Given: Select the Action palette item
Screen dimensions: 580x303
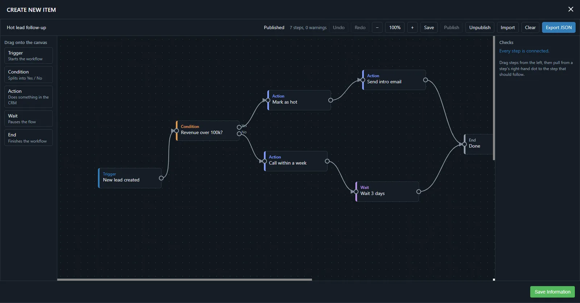Looking at the screenshot, I should (x=29, y=96).
